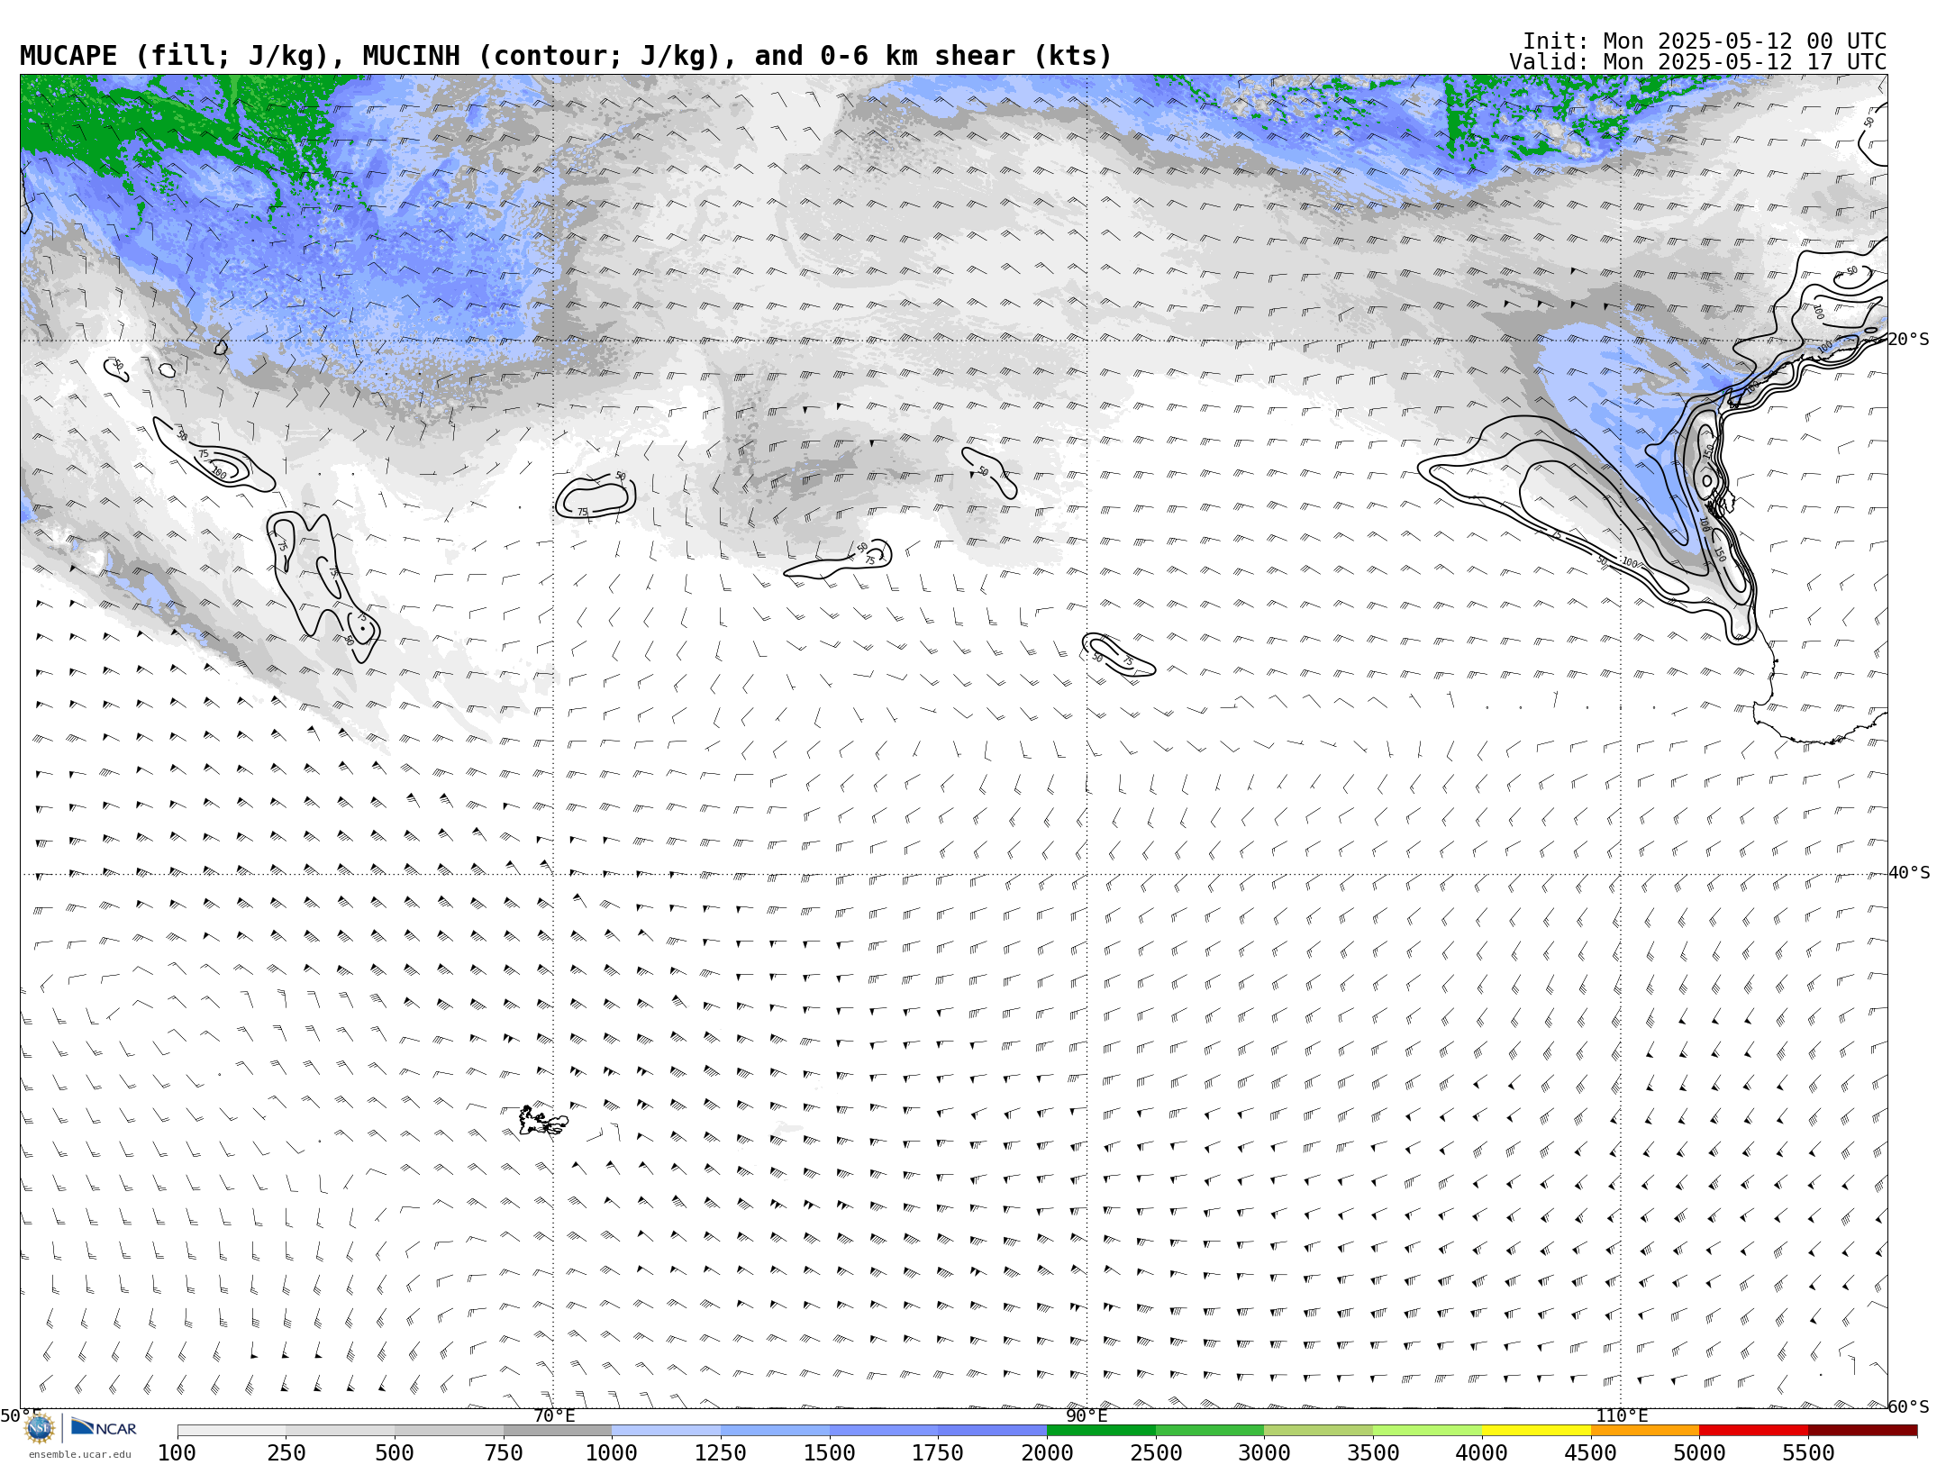Click the colorbar label 1750
Image resolution: width=1946 pixels, height=1465 pixels.
938,1453
